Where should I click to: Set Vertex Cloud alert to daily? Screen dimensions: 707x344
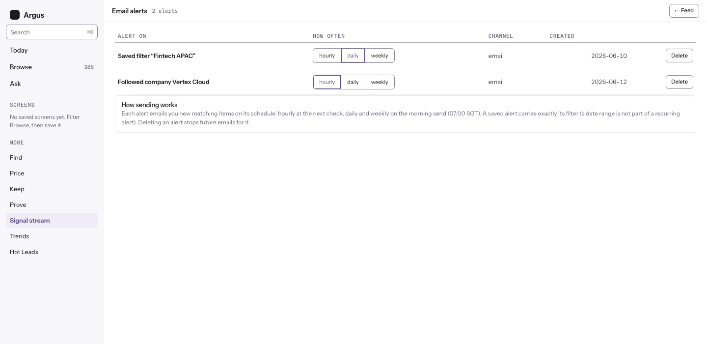pyautogui.click(x=353, y=82)
